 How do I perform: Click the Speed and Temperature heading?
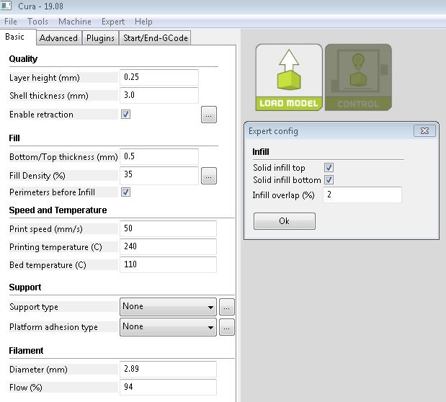[58, 210]
